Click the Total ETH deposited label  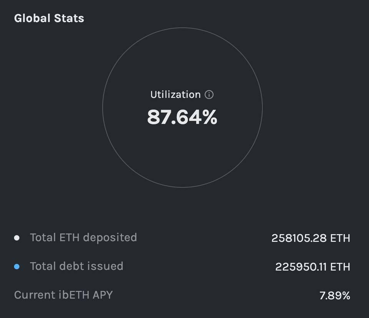[83, 237]
